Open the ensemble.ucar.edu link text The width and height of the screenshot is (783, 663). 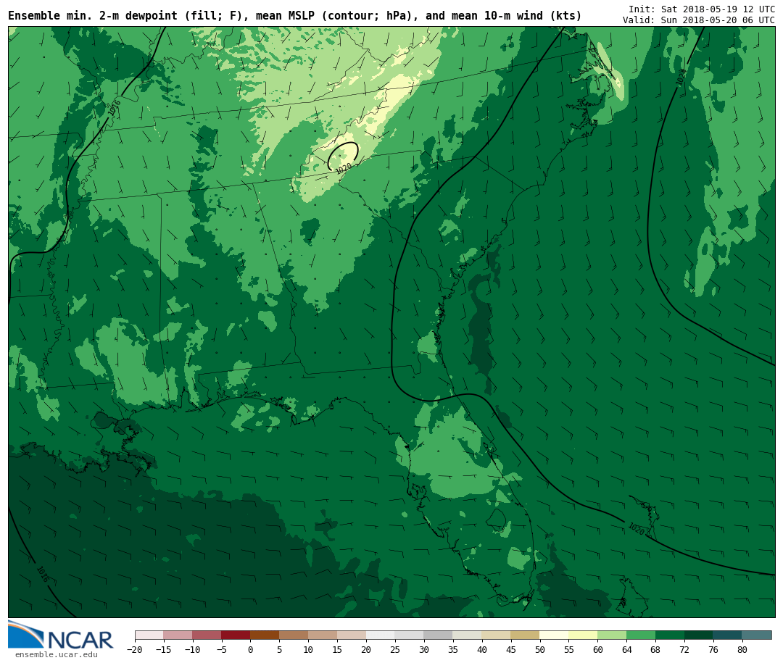point(56,655)
